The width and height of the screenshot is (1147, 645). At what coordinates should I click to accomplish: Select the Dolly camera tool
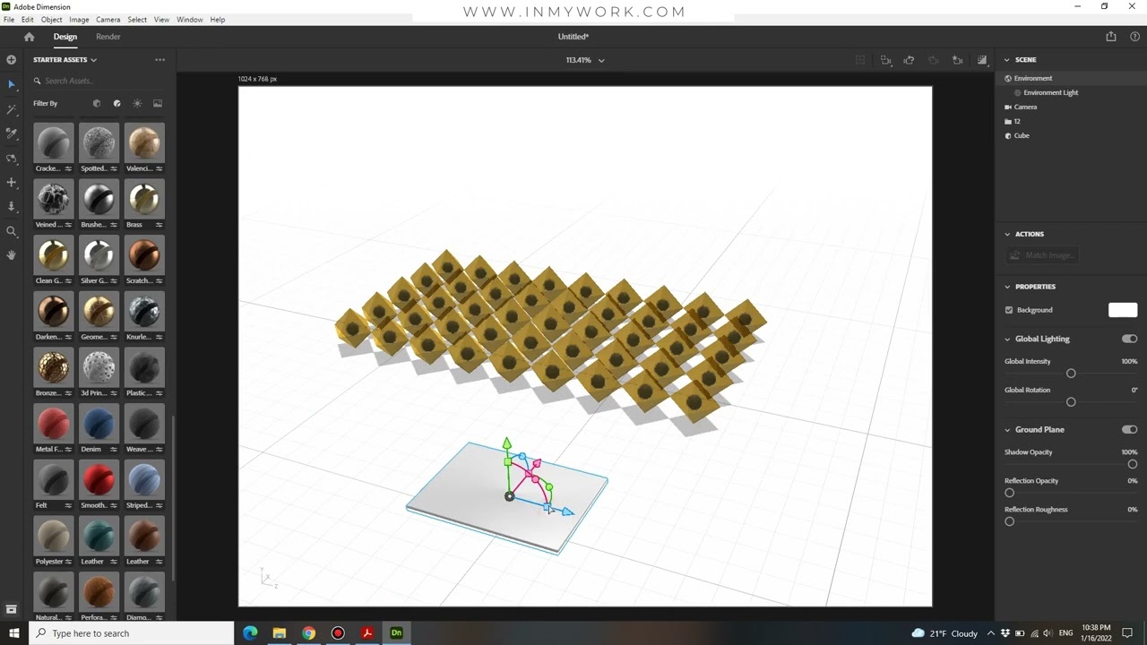12,207
